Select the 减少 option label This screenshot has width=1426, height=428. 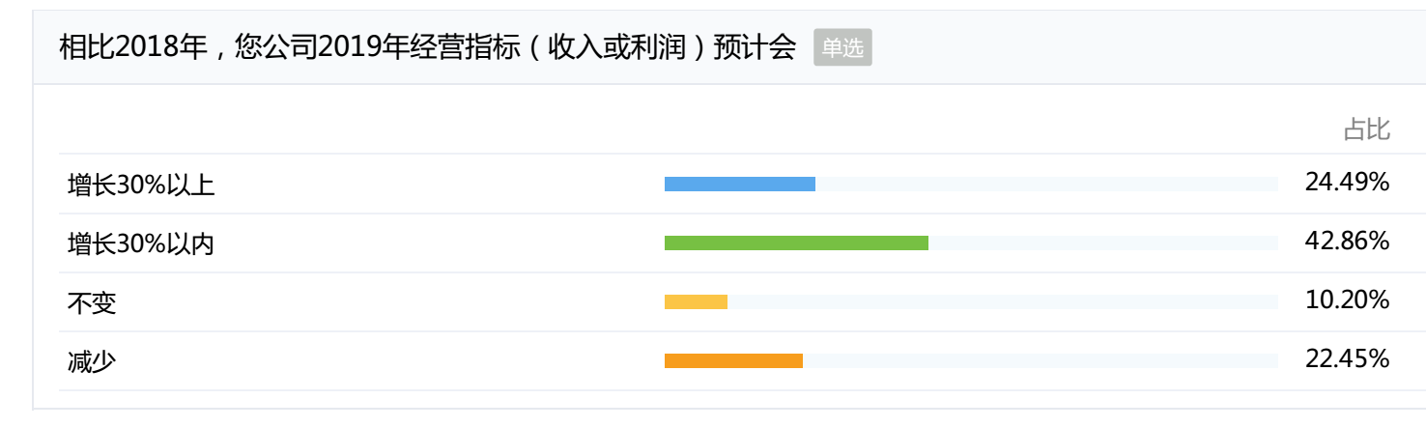[x=92, y=361]
